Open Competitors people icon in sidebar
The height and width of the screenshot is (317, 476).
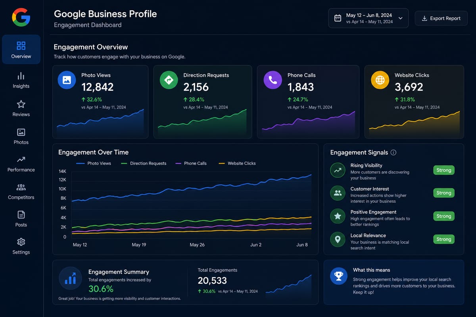tap(21, 187)
